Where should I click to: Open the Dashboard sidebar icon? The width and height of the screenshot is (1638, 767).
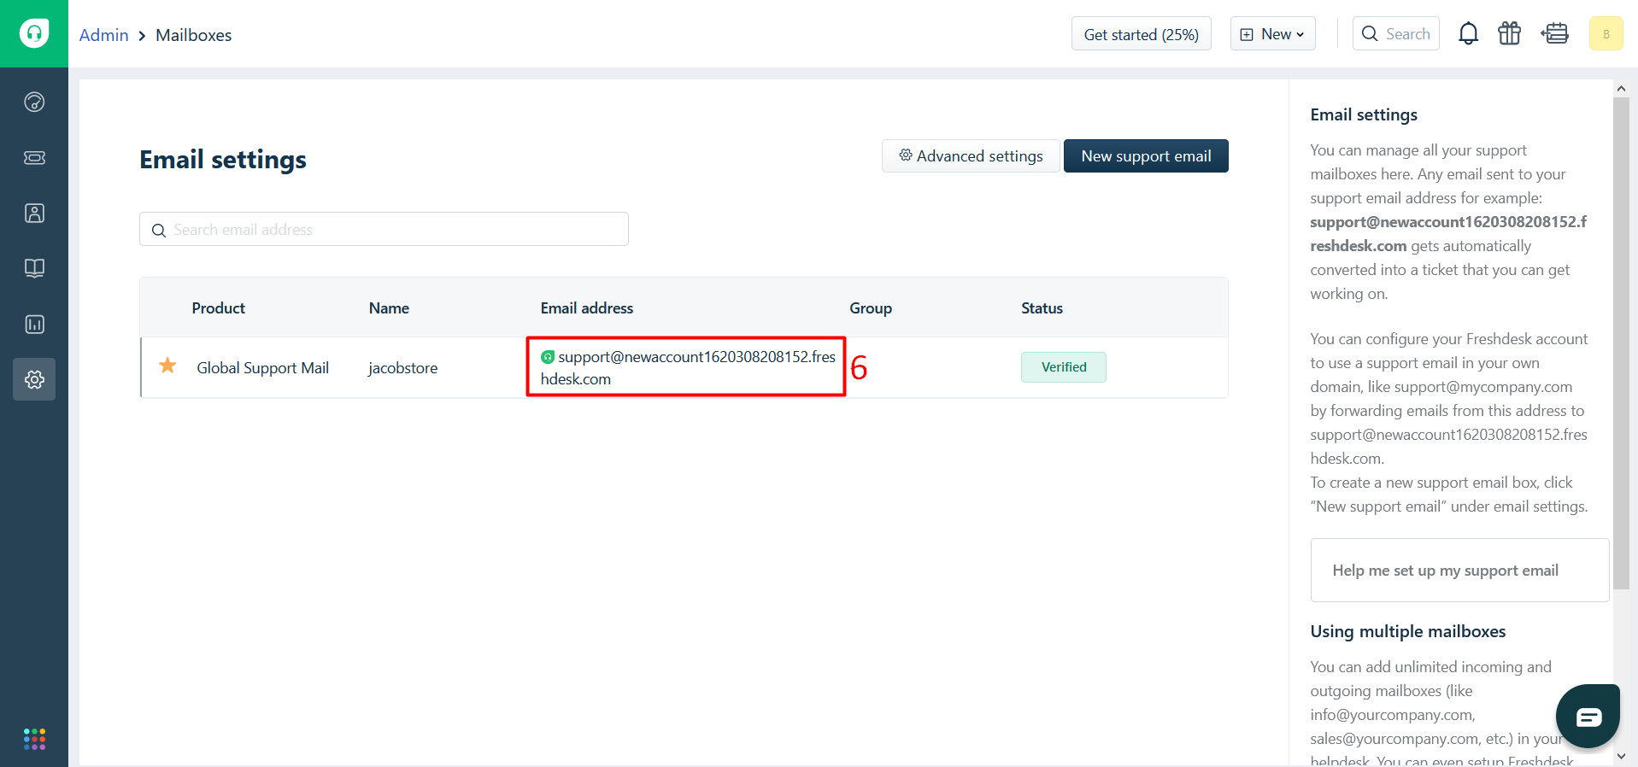[34, 102]
